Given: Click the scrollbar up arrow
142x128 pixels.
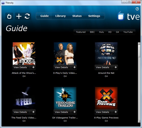Looking at the screenshot, I should (139, 44).
